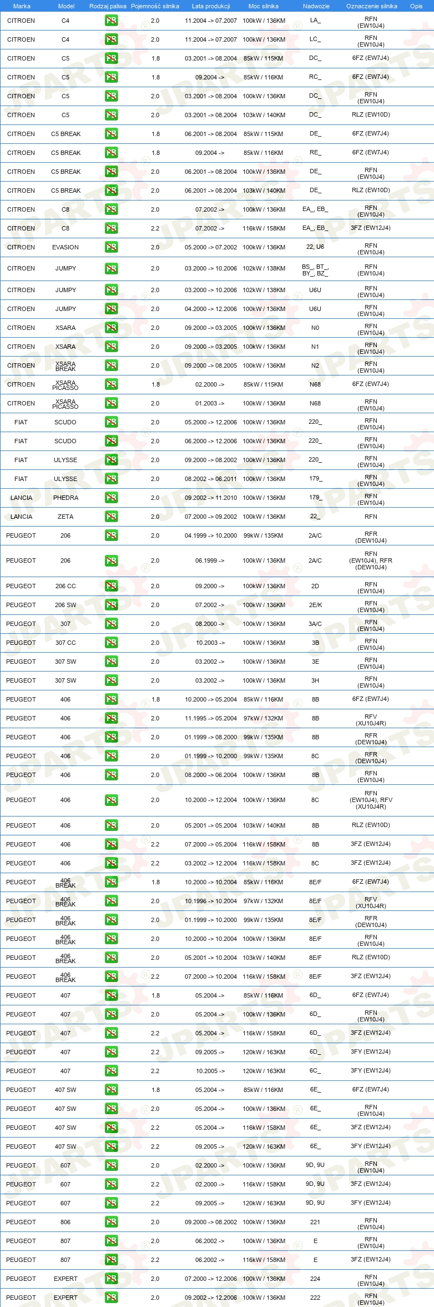Click fuel icon in Lancia Phedra row
Viewport: 434px width, 1307px height.
pyautogui.click(x=112, y=498)
